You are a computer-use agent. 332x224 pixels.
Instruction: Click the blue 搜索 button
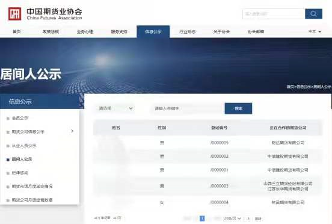238,108
